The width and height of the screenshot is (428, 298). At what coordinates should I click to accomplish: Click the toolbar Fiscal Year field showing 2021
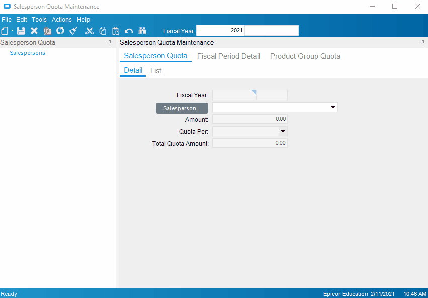[220, 30]
